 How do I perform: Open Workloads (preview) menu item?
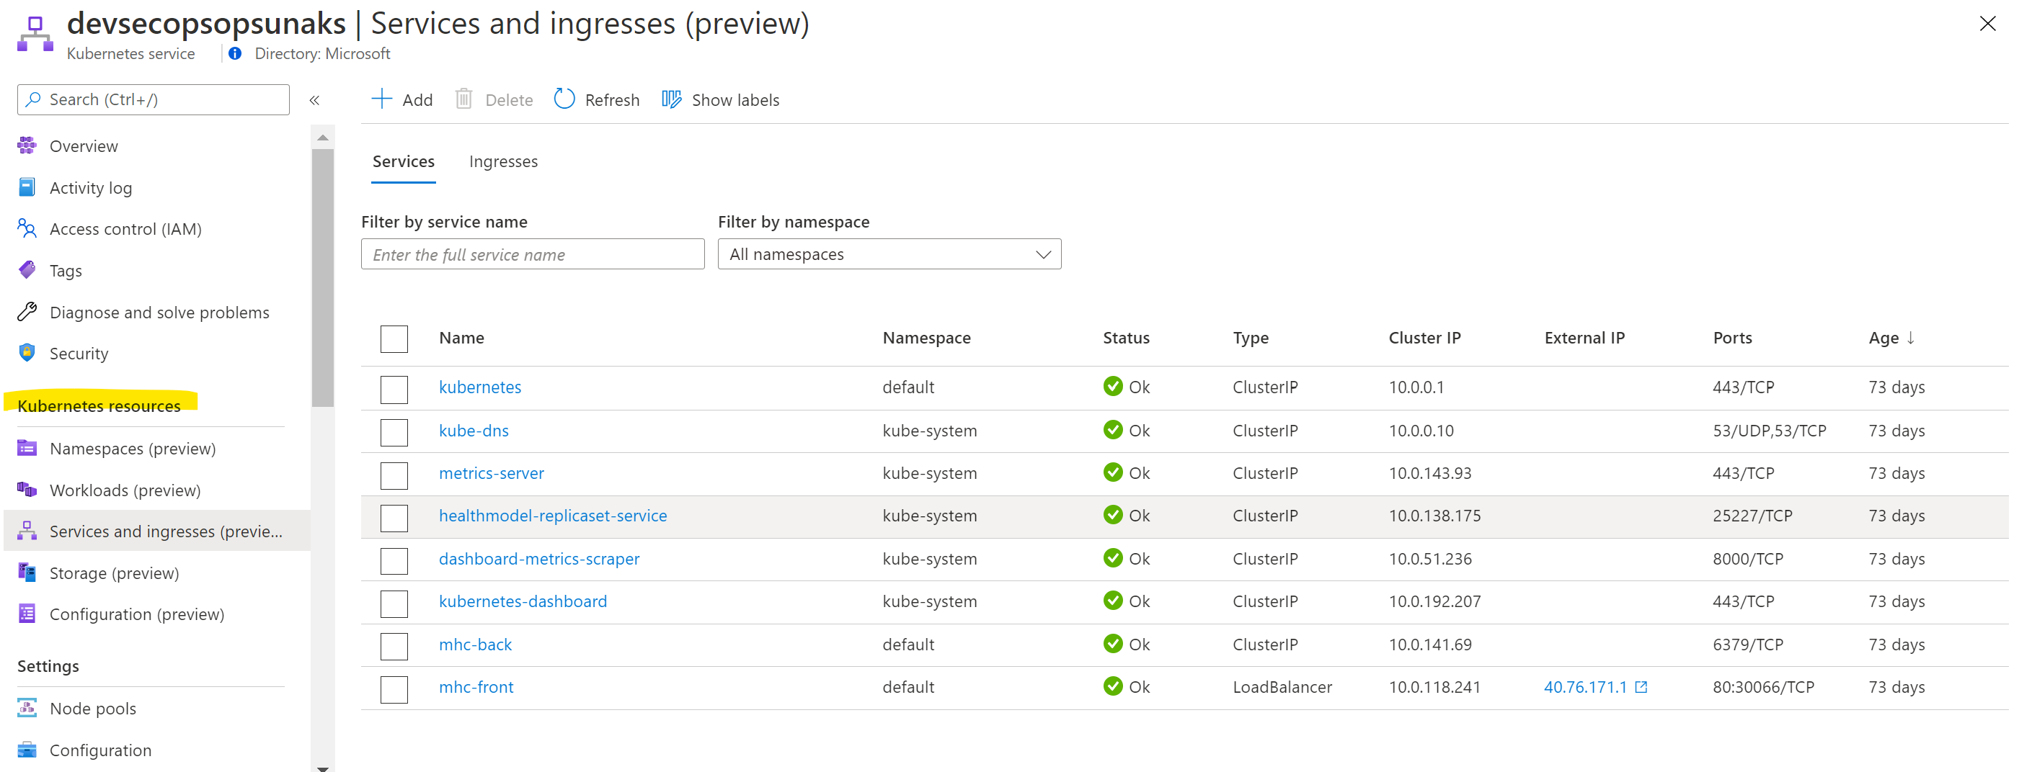tap(125, 490)
